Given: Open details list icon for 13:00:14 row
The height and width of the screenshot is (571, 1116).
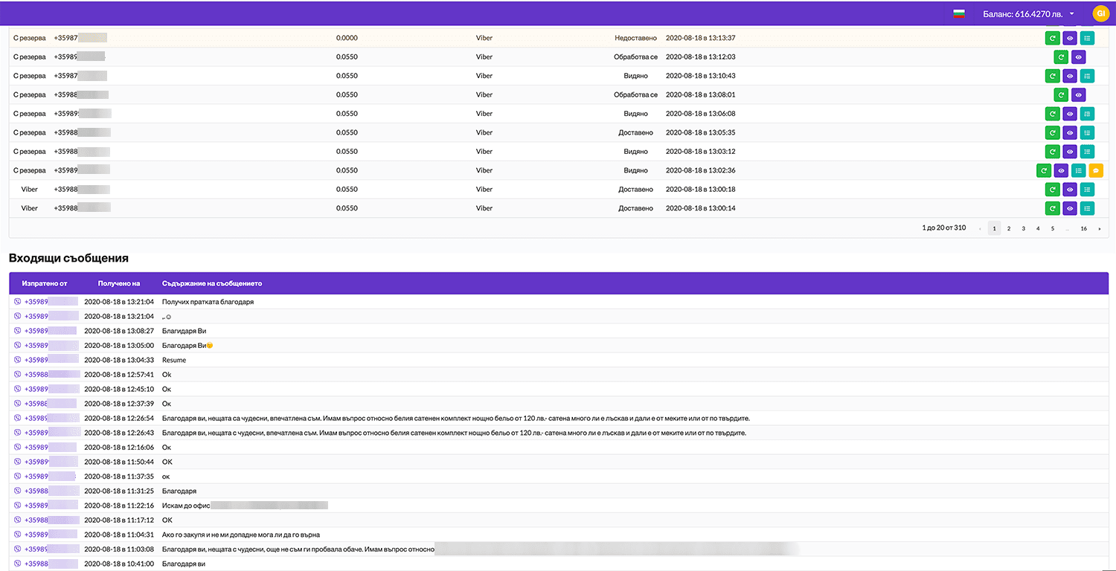Looking at the screenshot, I should click(x=1087, y=208).
